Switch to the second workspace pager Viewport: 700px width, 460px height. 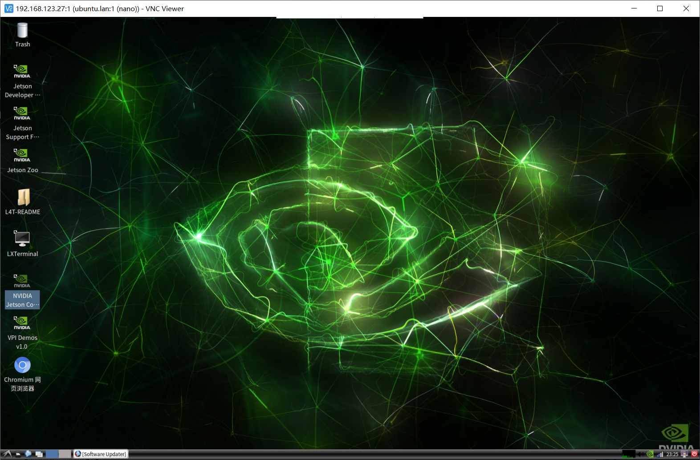[65, 454]
